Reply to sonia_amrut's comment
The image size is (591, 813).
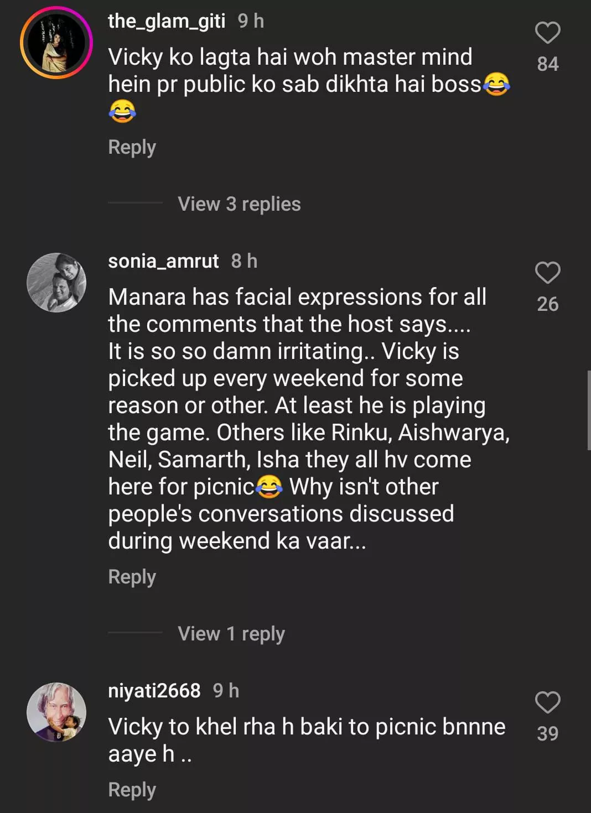click(x=132, y=577)
